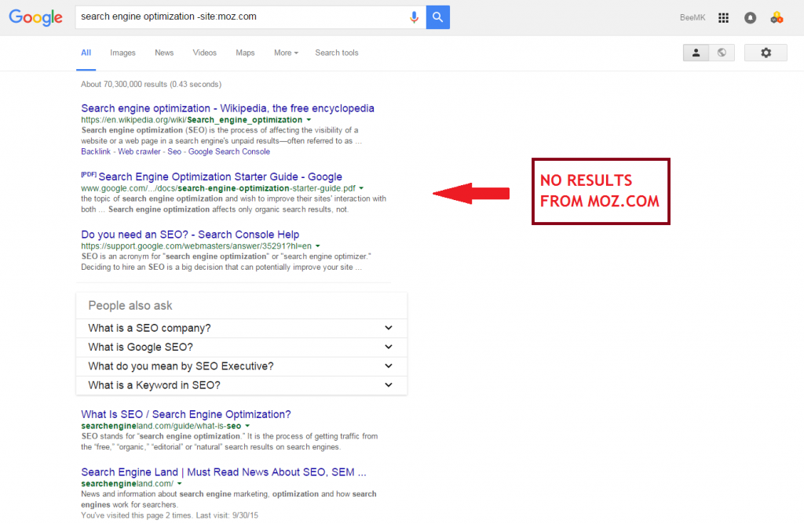This screenshot has width=804, height=524.
Task: Expand 'What is Google SEO?' question
Action: click(242, 348)
